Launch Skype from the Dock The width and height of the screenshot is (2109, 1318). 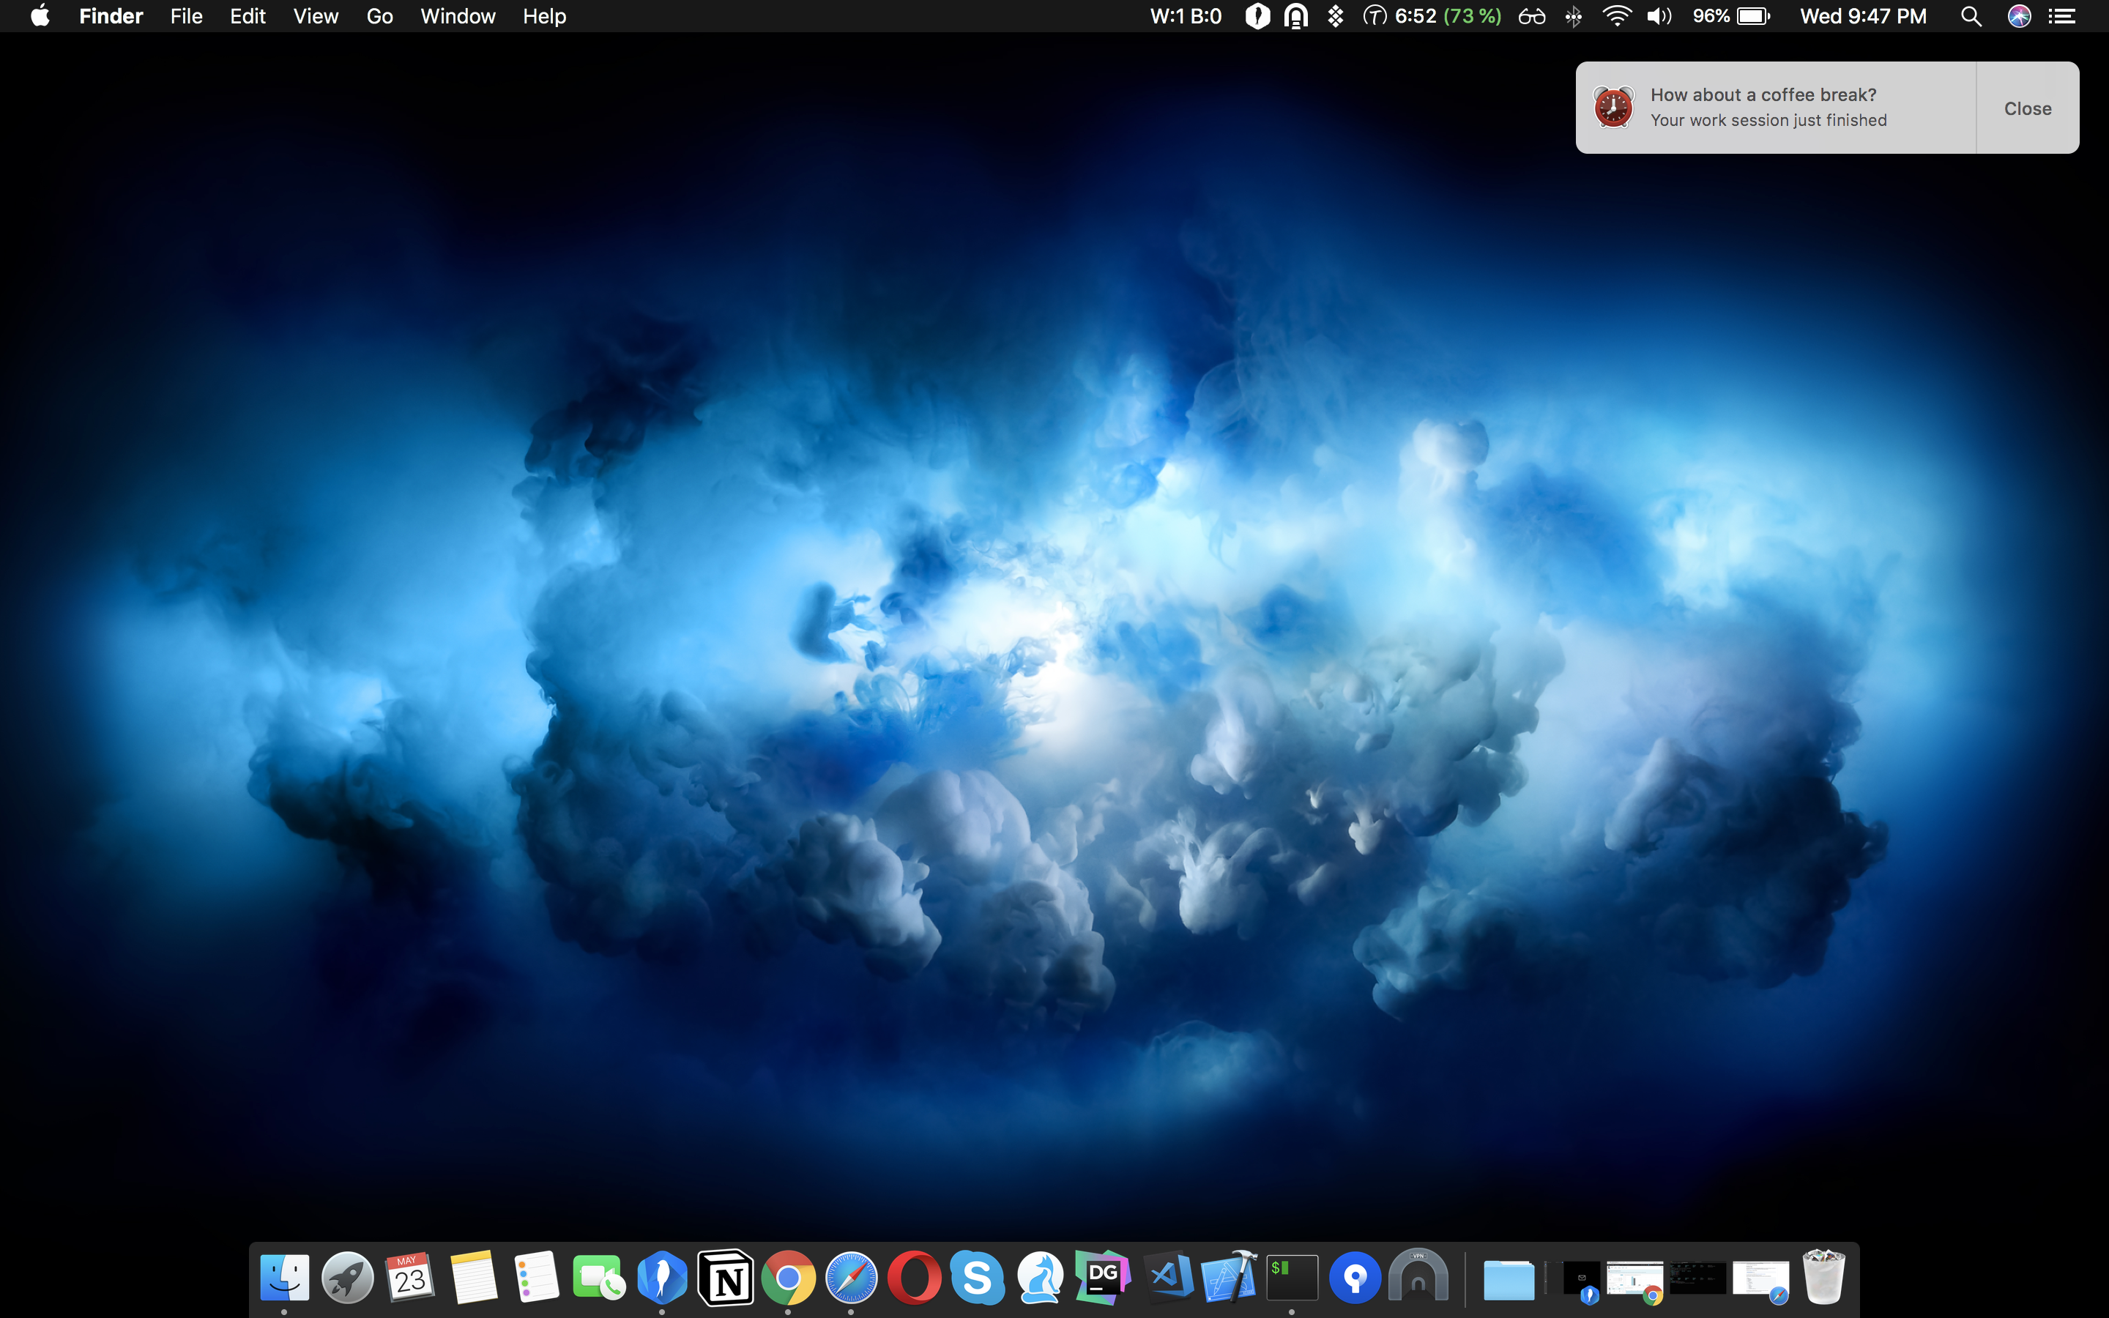[x=976, y=1278]
